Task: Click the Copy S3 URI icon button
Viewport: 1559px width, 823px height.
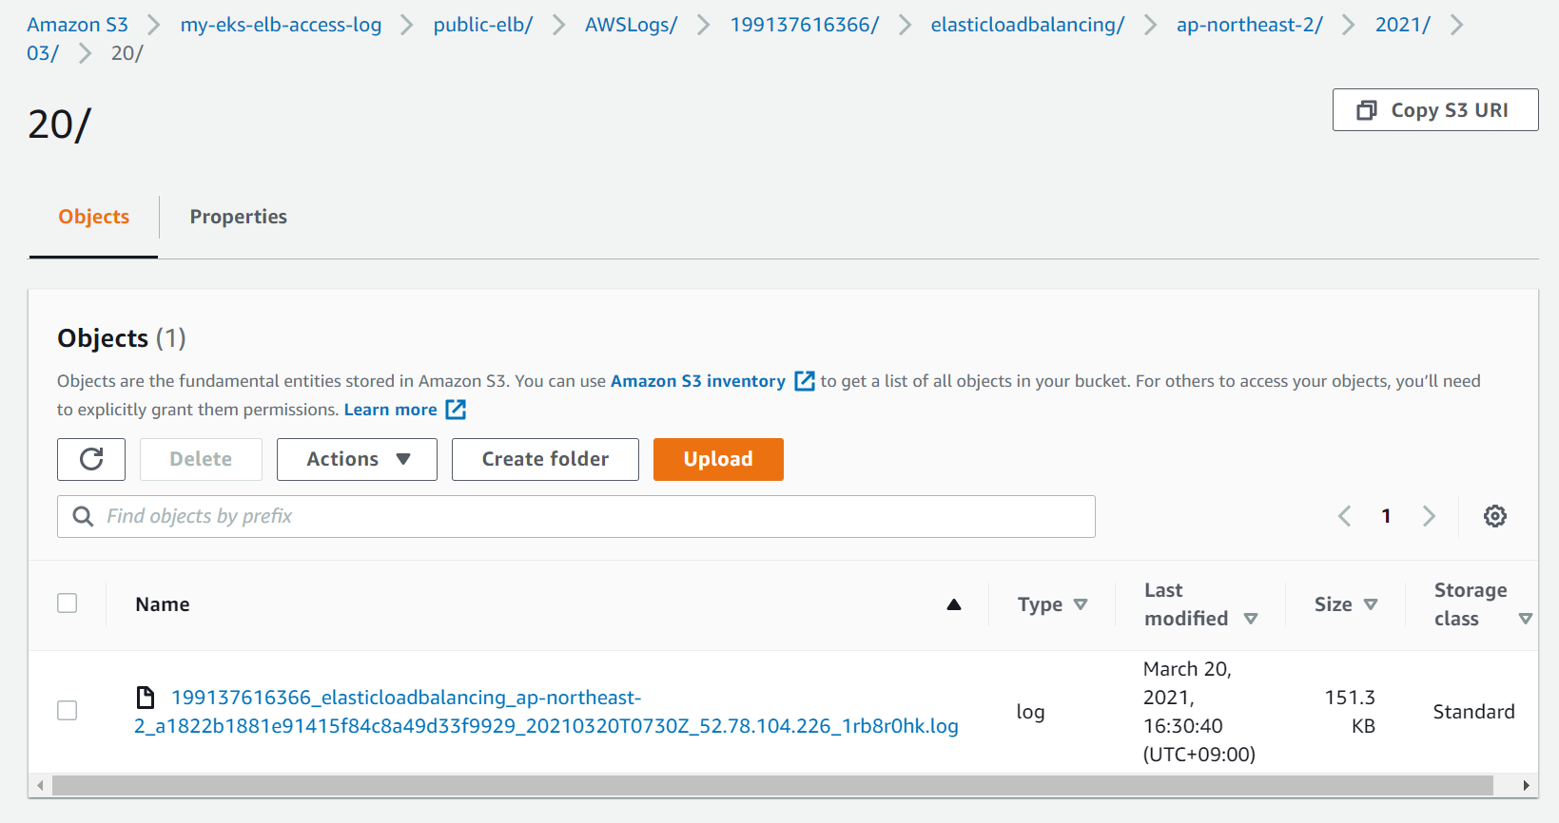Action: click(1435, 110)
